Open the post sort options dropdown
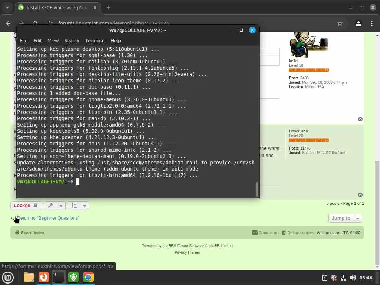Viewport: 380px width, 285px height. (x=78, y=206)
